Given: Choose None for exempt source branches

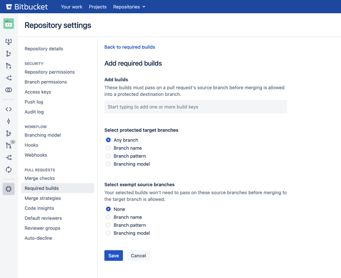Looking at the screenshot, I should [x=109, y=209].
